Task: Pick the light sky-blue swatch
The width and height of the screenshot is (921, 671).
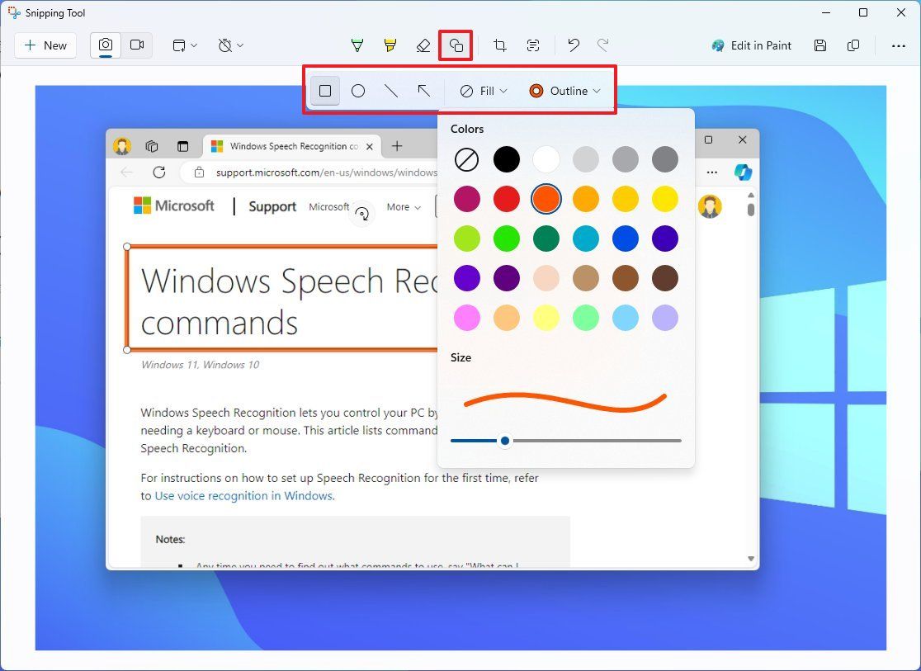Action: tap(626, 318)
